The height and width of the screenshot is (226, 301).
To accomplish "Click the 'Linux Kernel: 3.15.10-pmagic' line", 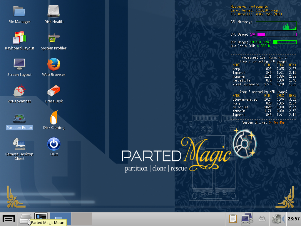I will point(255,10).
